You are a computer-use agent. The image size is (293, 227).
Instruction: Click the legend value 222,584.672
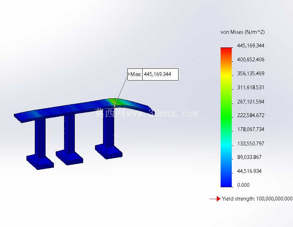[x=251, y=115]
